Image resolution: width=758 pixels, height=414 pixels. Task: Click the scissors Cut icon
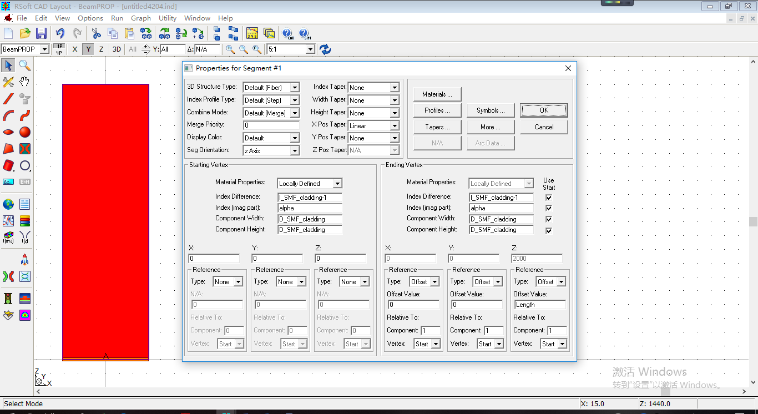pos(97,33)
